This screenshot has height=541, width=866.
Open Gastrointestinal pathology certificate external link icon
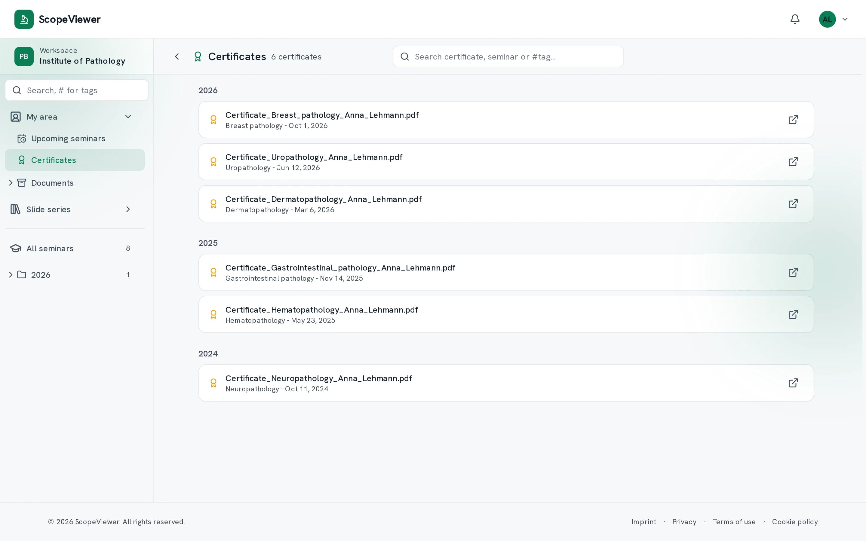[x=793, y=272]
